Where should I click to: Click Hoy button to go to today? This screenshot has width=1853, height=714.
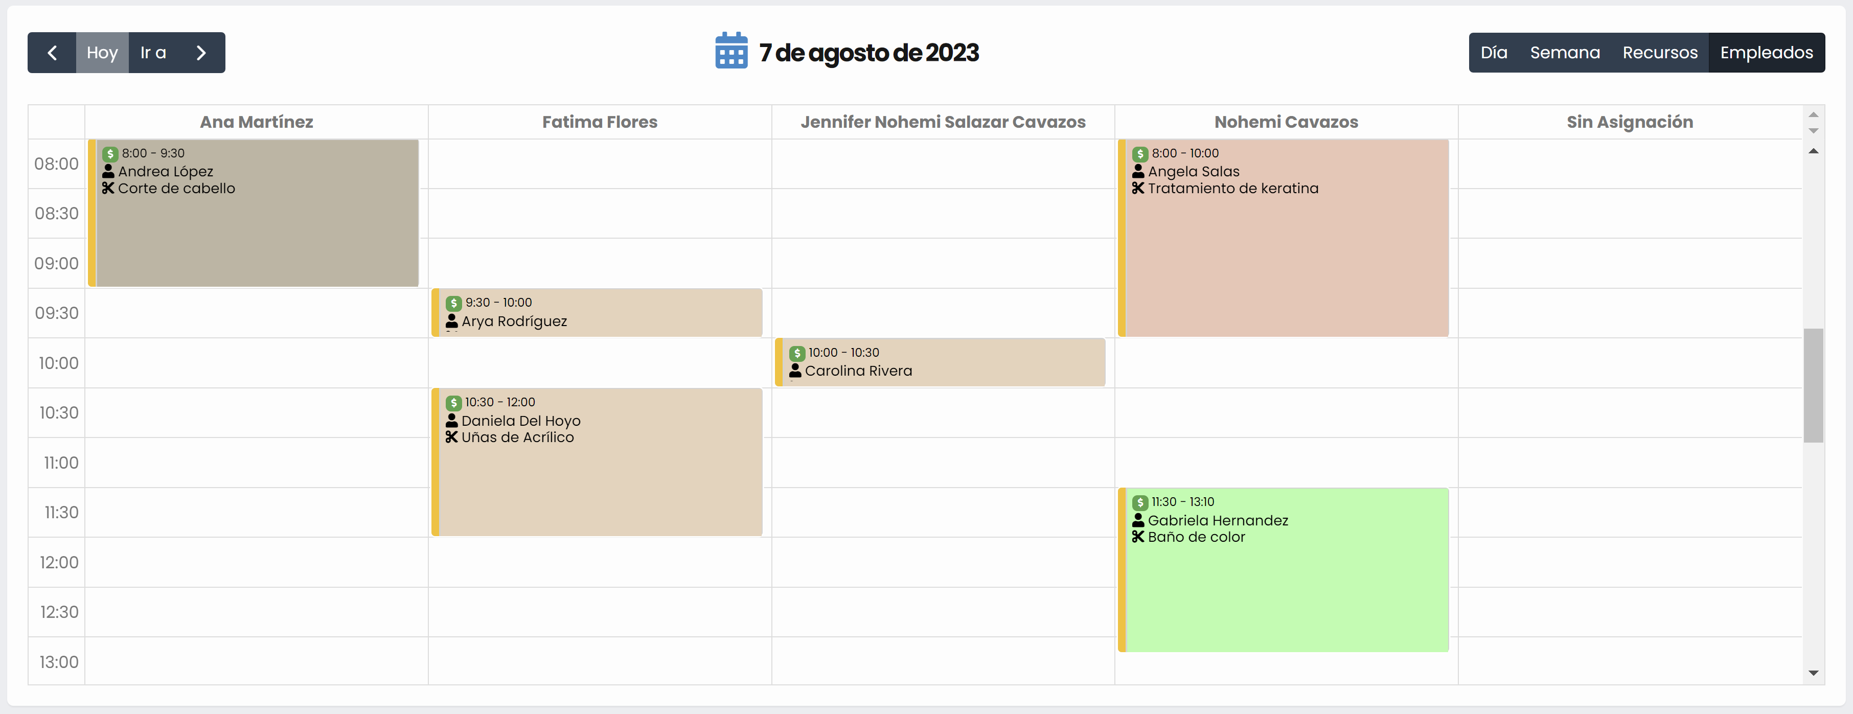coord(102,52)
